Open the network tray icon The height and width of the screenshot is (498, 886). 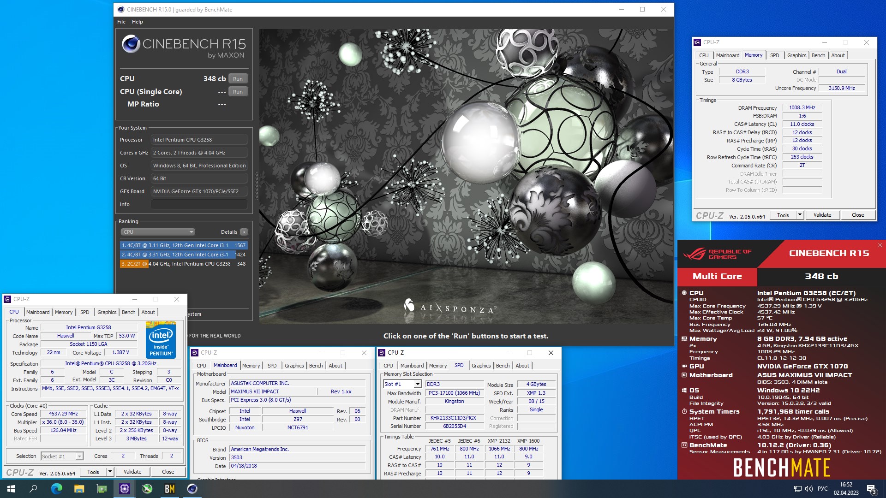pyautogui.click(x=797, y=489)
